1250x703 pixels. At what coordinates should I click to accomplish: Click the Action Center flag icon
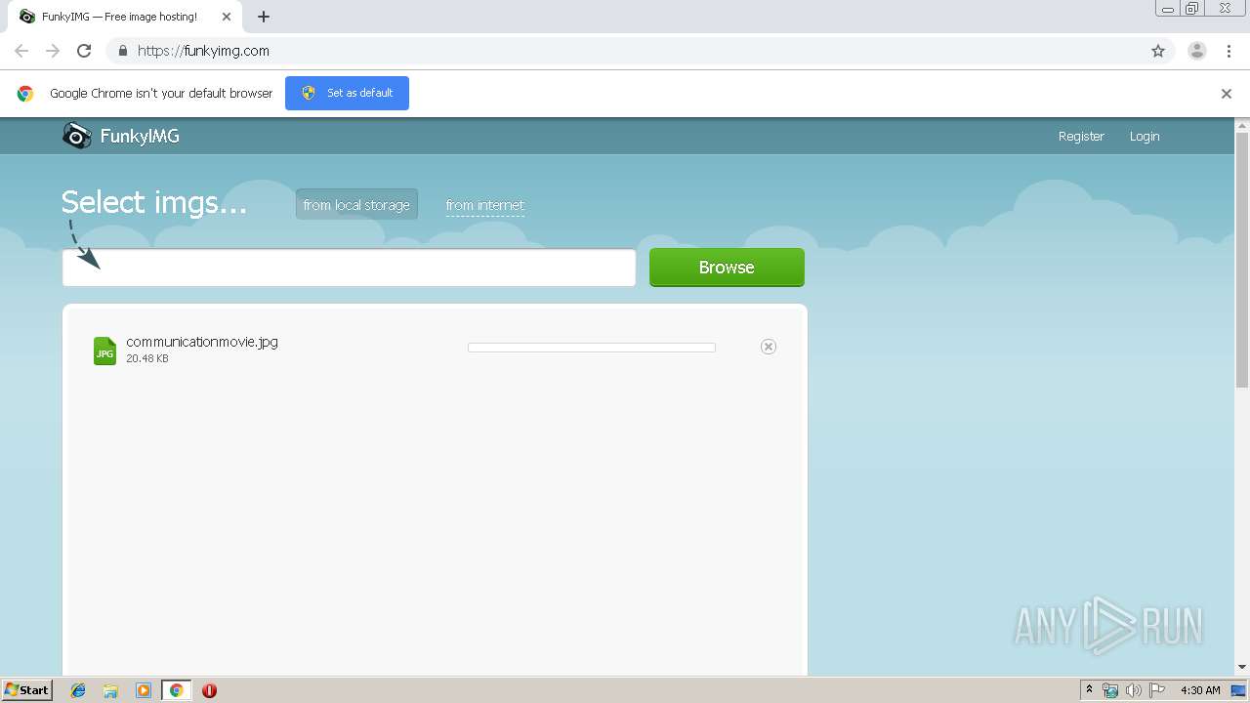coord(1157,690)
